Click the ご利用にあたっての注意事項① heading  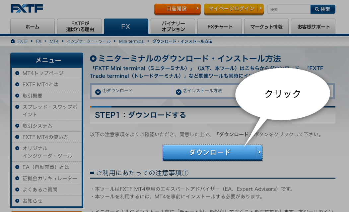click(142, 173)
